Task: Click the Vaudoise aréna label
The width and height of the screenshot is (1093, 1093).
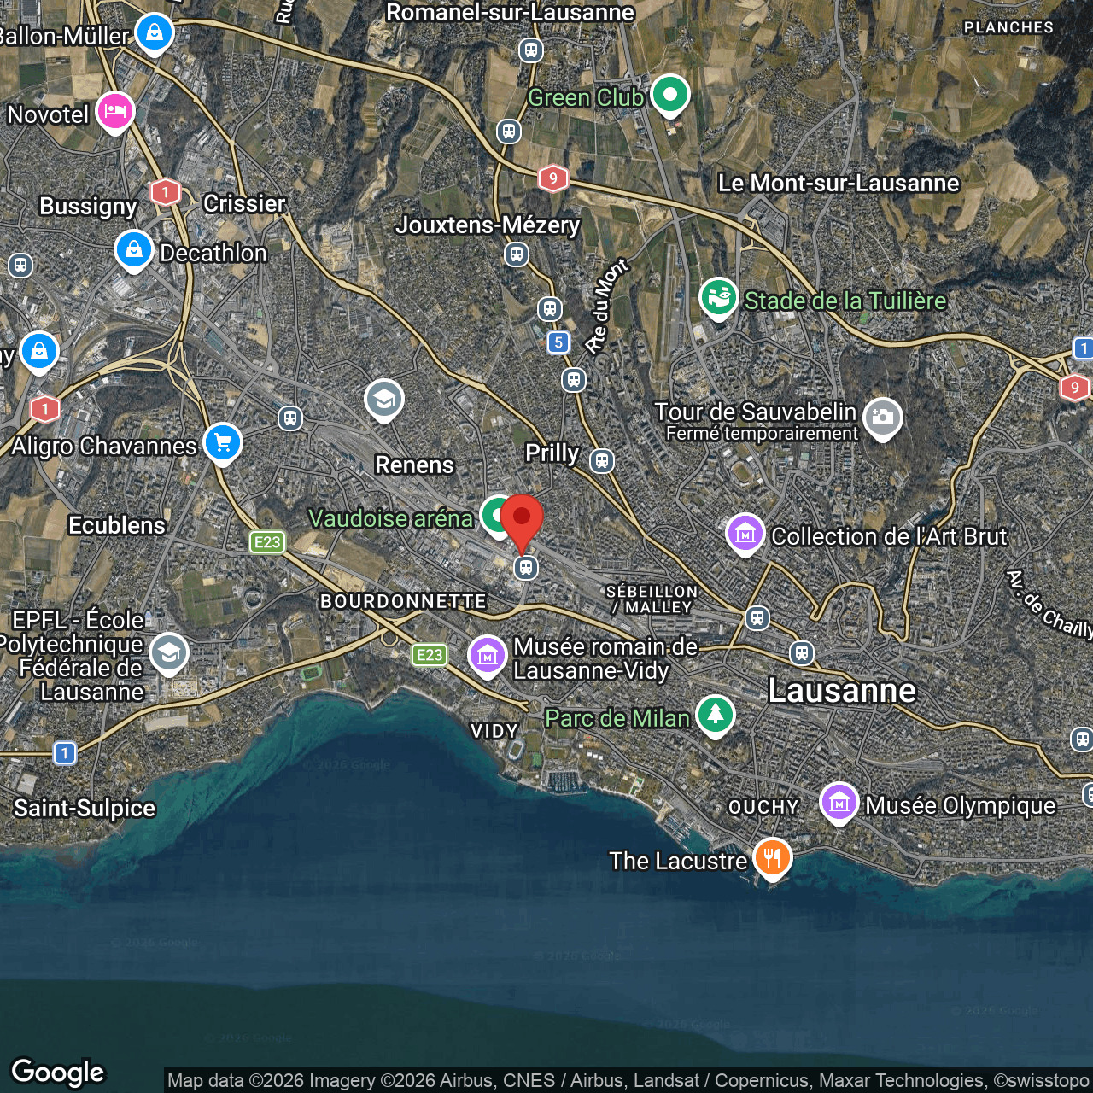Action: tap(390, 518)
